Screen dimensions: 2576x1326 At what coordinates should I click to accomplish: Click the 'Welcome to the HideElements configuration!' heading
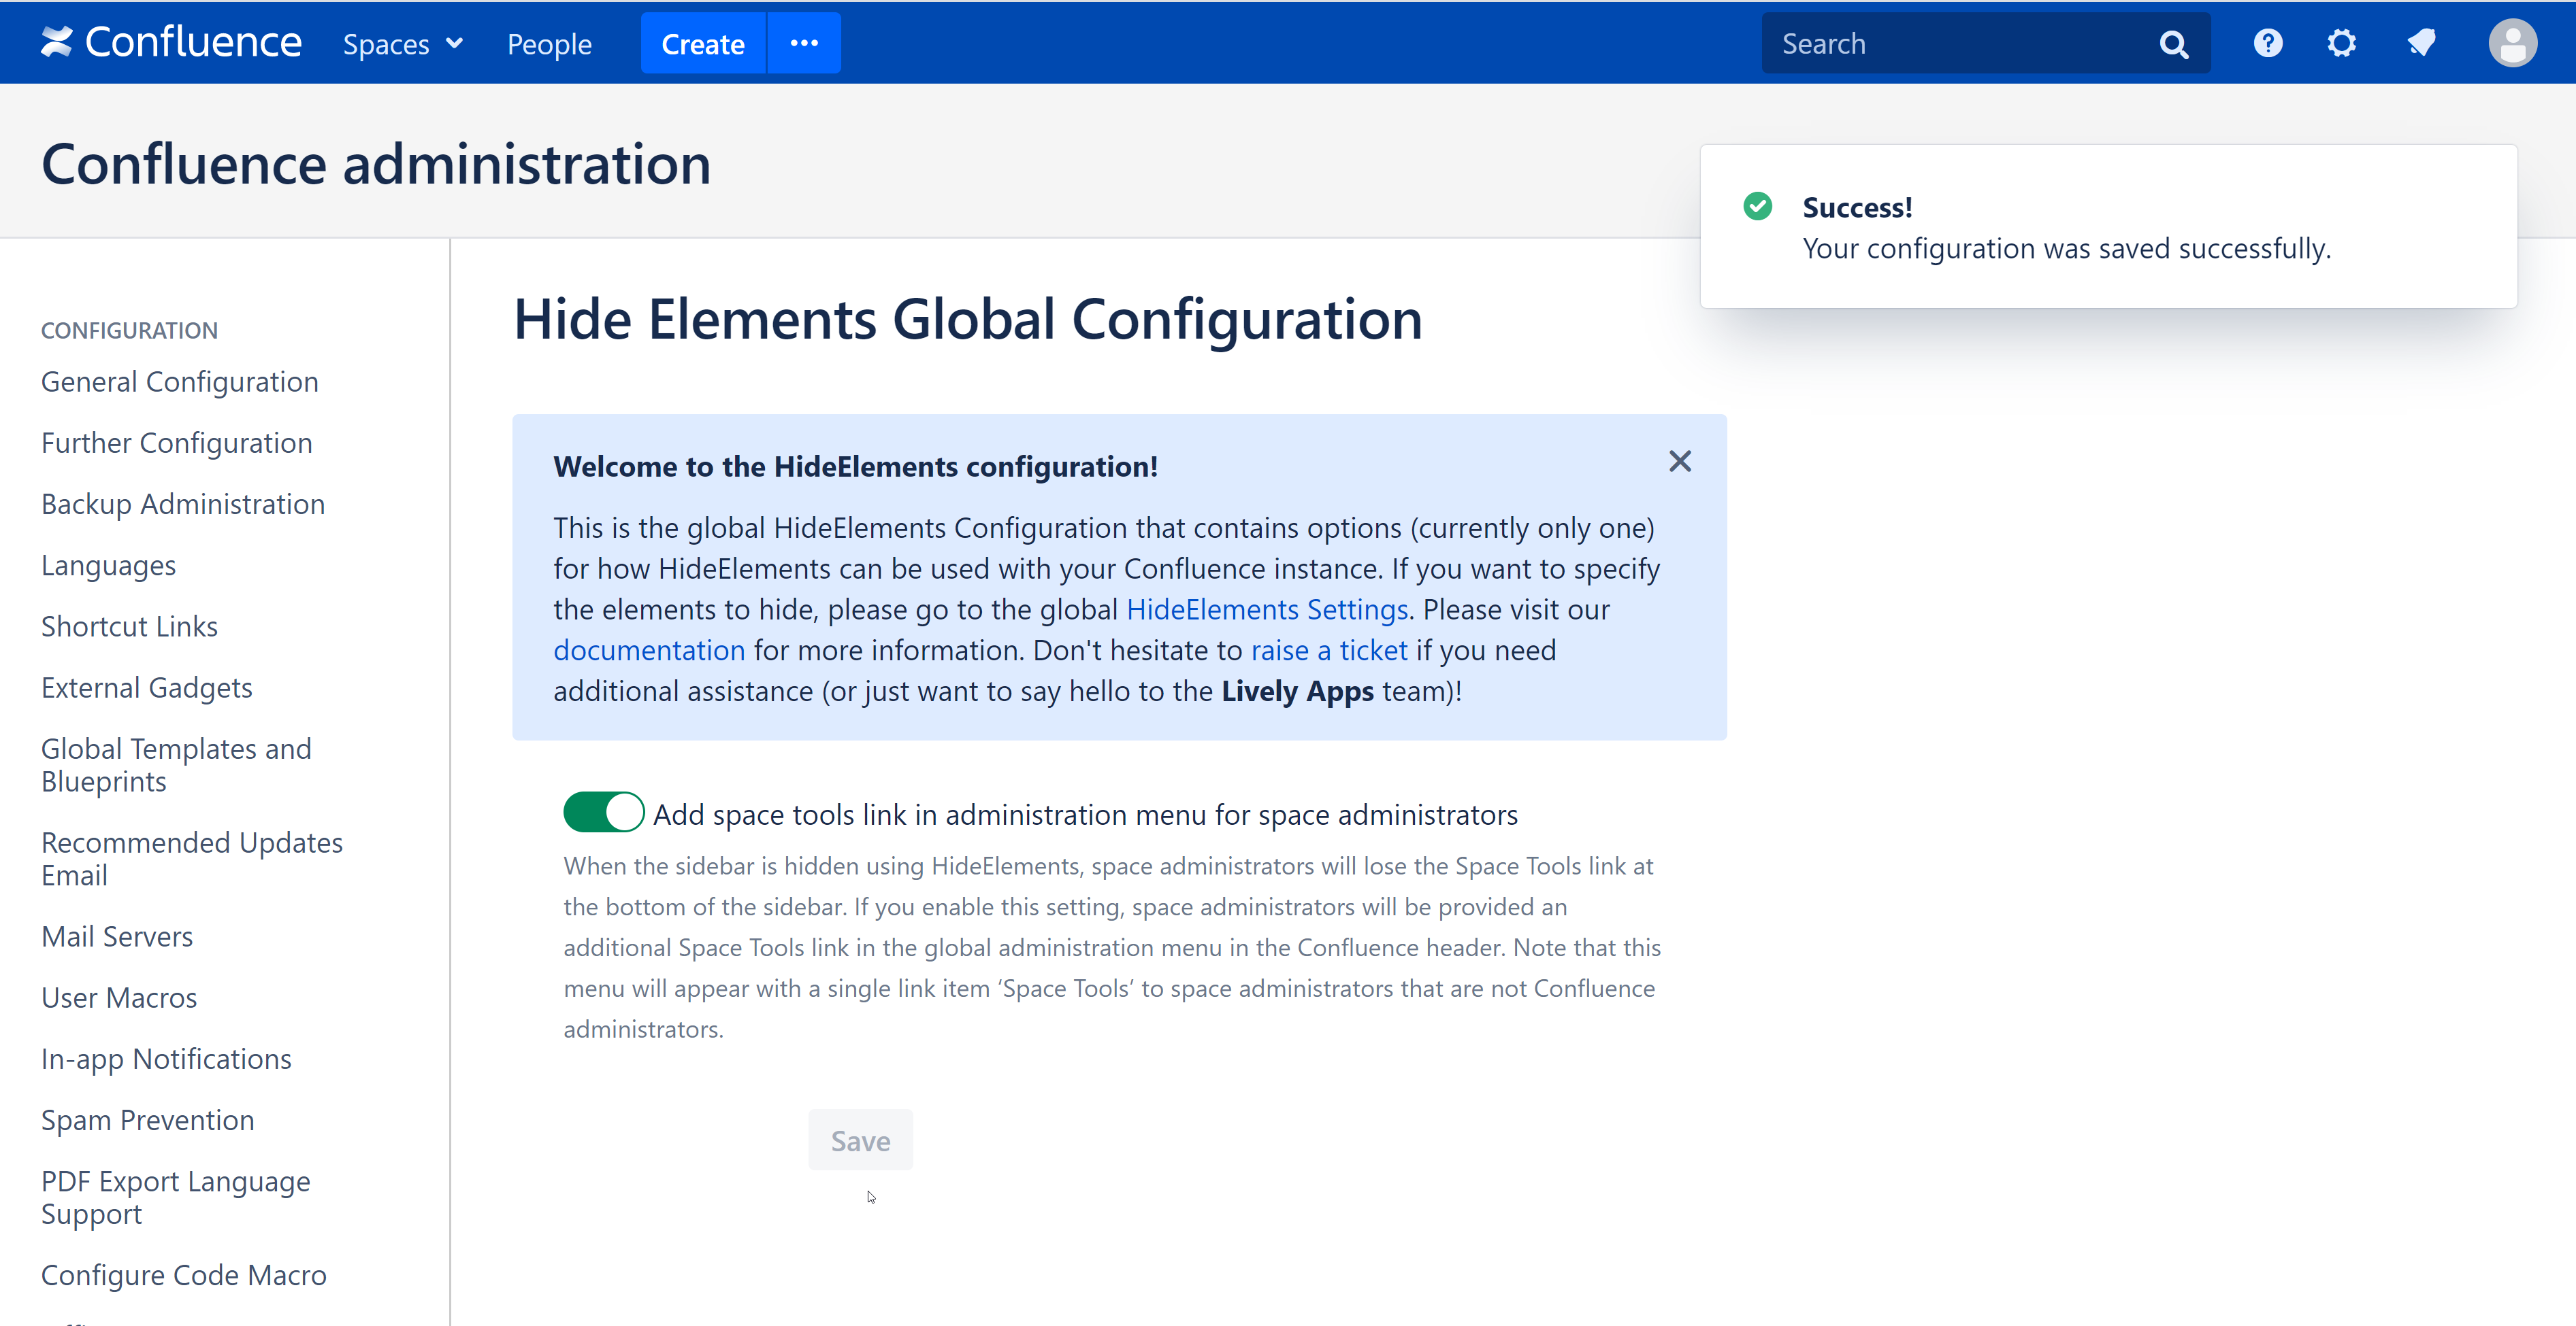856,466
